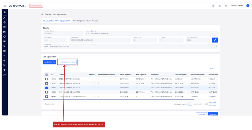
Task: Click the home icon in sidebar
Action: pyautogui.click(x=5, y=13)
